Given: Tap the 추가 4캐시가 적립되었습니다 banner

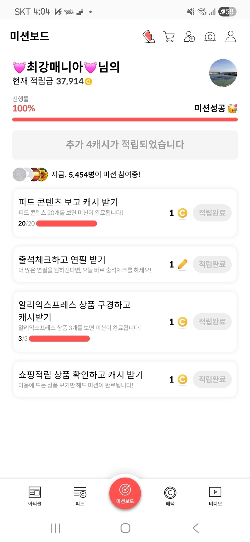Looking at the screenshot, I should pyautogui.click(x=125, y=145).
